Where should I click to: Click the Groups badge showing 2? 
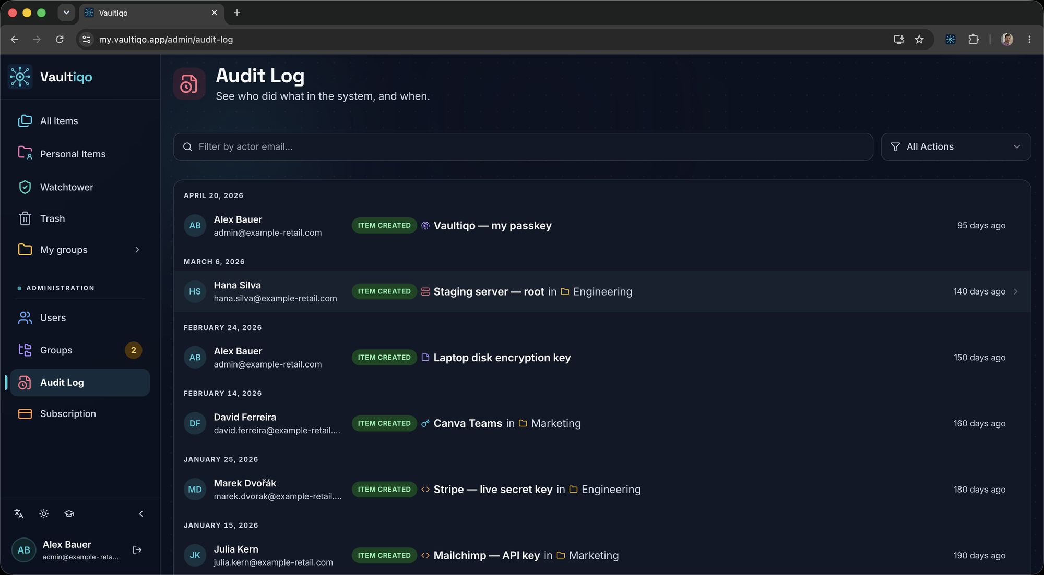click(x=134, y=350)
